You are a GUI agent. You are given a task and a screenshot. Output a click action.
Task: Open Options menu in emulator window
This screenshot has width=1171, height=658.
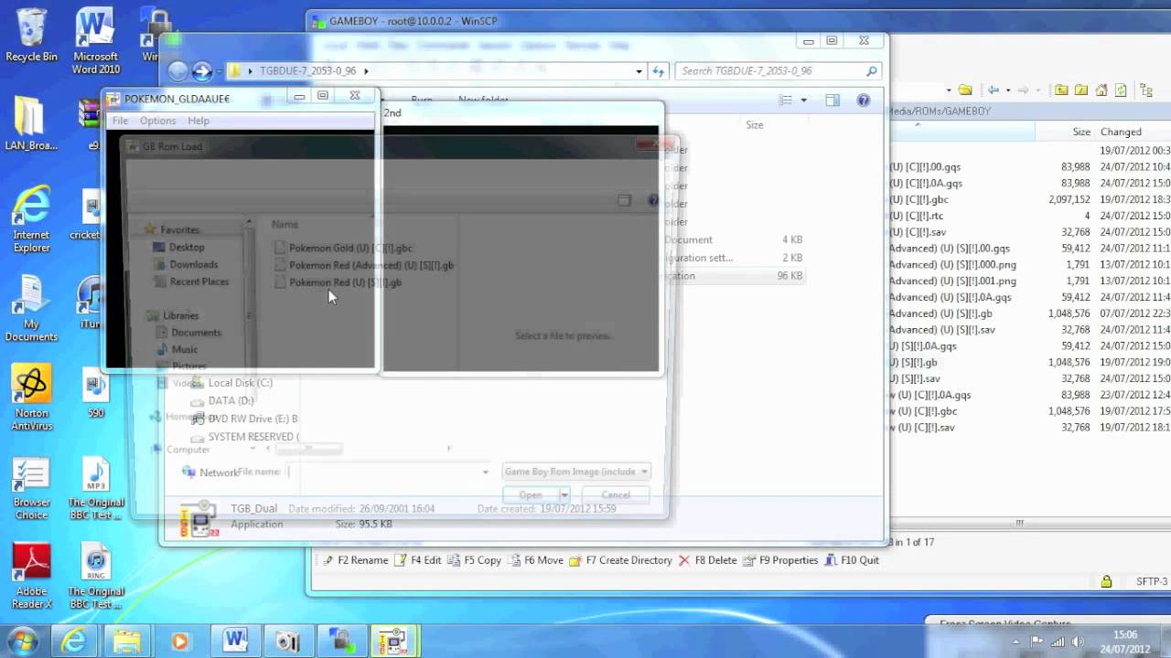(x=157, y=121)
